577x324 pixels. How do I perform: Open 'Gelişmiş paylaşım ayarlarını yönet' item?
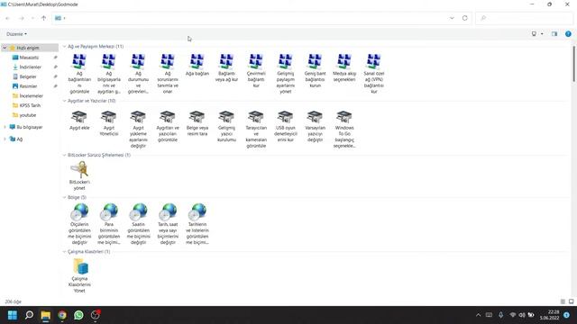285,74
